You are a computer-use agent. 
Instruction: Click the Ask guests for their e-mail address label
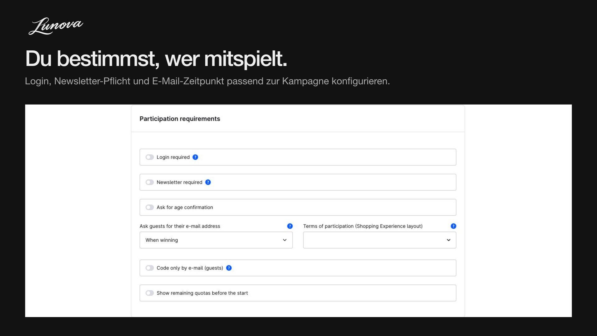(180, 226)
